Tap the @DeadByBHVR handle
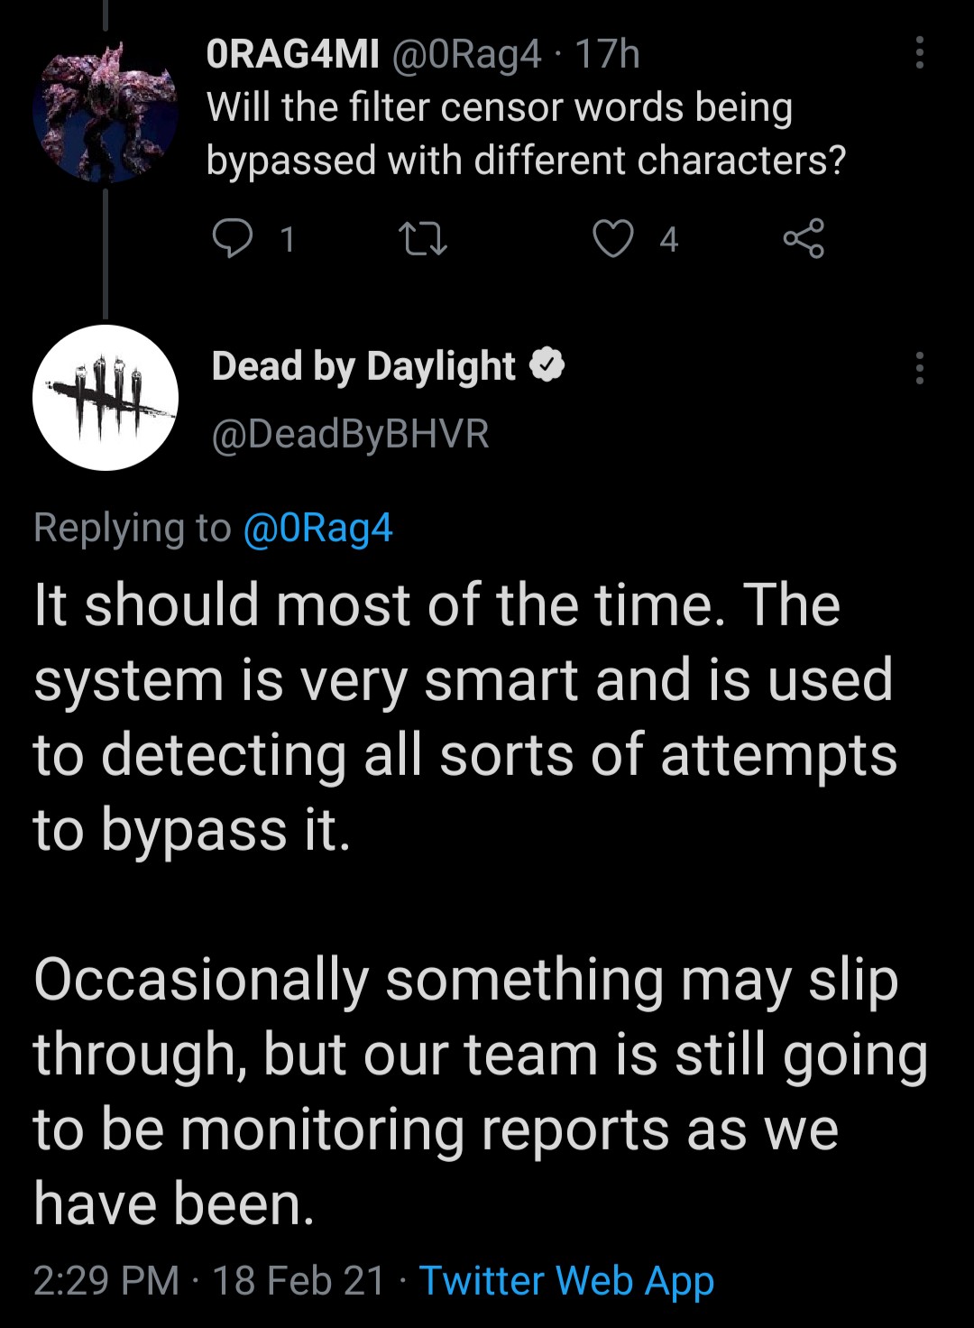The image size is (974, 1328). tap(351, 434)
